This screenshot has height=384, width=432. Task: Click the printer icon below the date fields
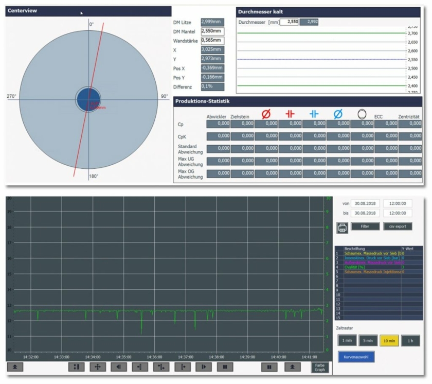tap(343, 228)
